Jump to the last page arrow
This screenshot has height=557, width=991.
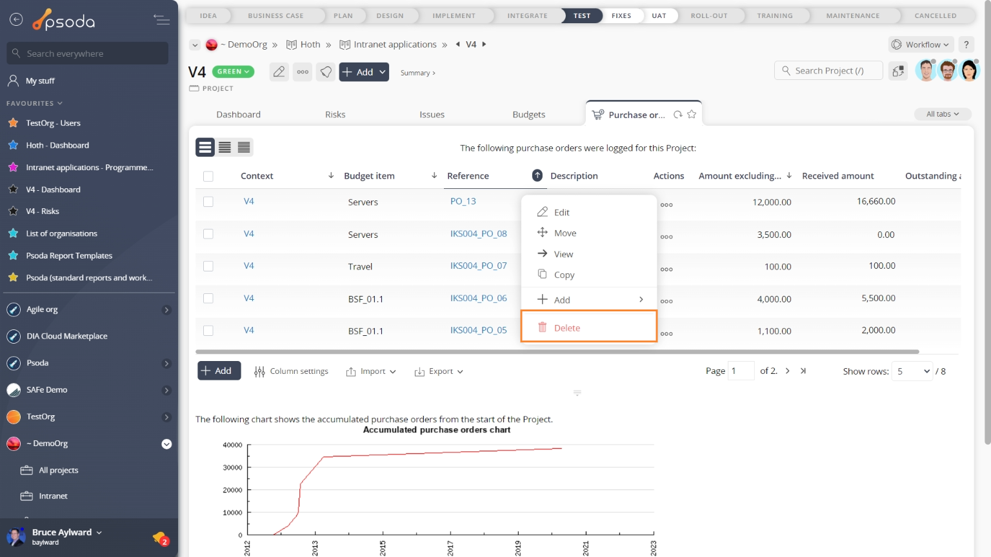[803, 371]
